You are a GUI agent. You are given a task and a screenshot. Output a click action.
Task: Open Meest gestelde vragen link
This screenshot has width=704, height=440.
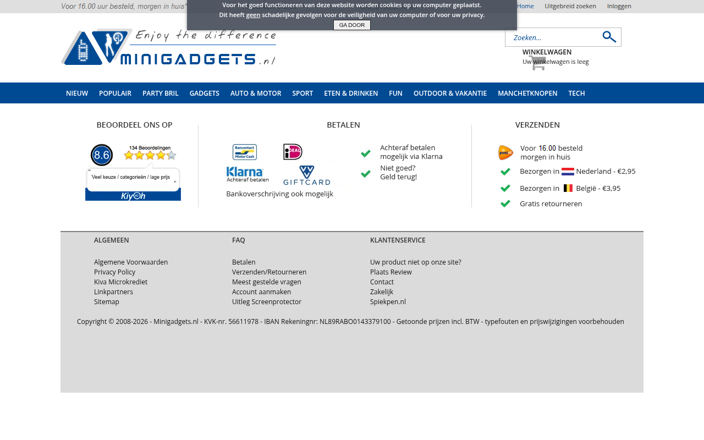point(267,282)
